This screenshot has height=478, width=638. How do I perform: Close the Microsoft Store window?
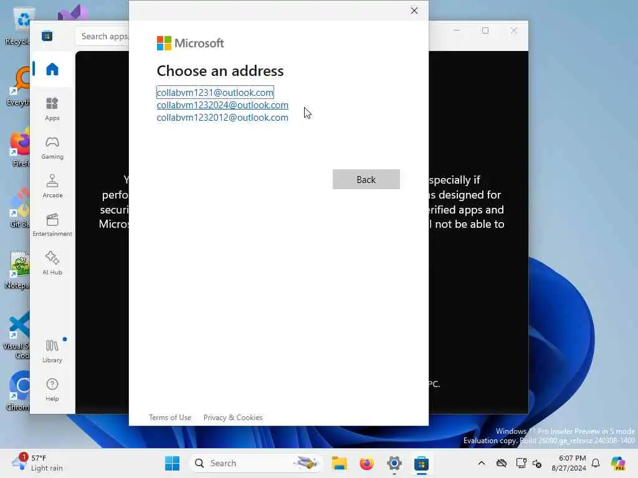coord(513,30)
